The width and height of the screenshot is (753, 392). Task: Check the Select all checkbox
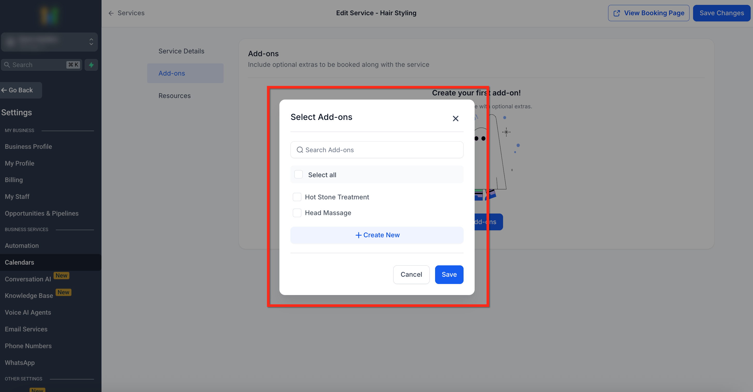click(298, 175)
